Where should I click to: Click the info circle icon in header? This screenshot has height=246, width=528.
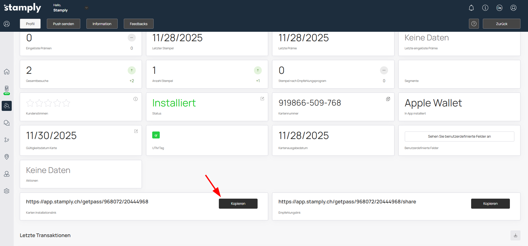(x=485, y=8)
